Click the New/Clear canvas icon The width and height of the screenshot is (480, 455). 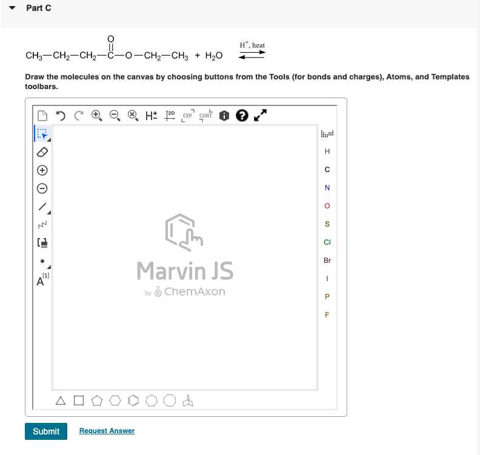[42, 116]
